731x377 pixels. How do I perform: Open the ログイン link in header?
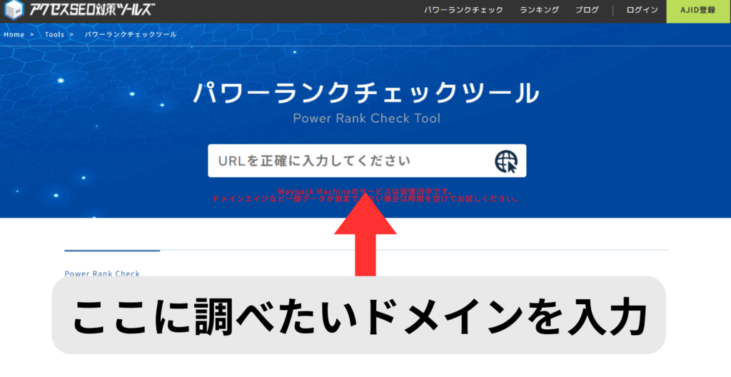642,10
